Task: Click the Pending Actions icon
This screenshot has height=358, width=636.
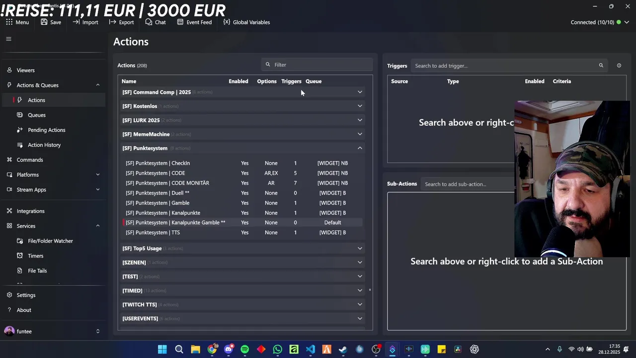Action: pyautogui.click(x=20, y=130)
